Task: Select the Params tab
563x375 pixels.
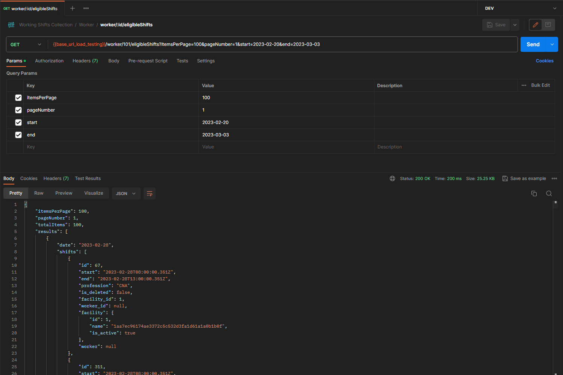Action: pos(16,61)
